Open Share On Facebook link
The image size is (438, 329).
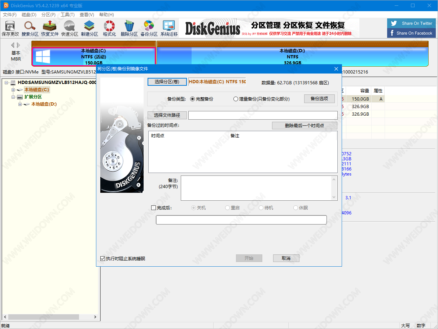point(411,33)
